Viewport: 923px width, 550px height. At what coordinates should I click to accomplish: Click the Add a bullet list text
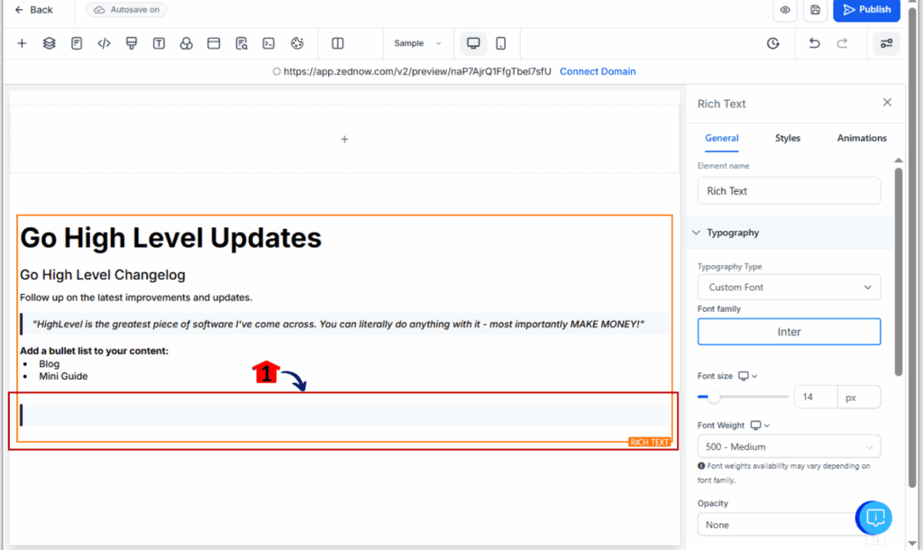point(94,351)
